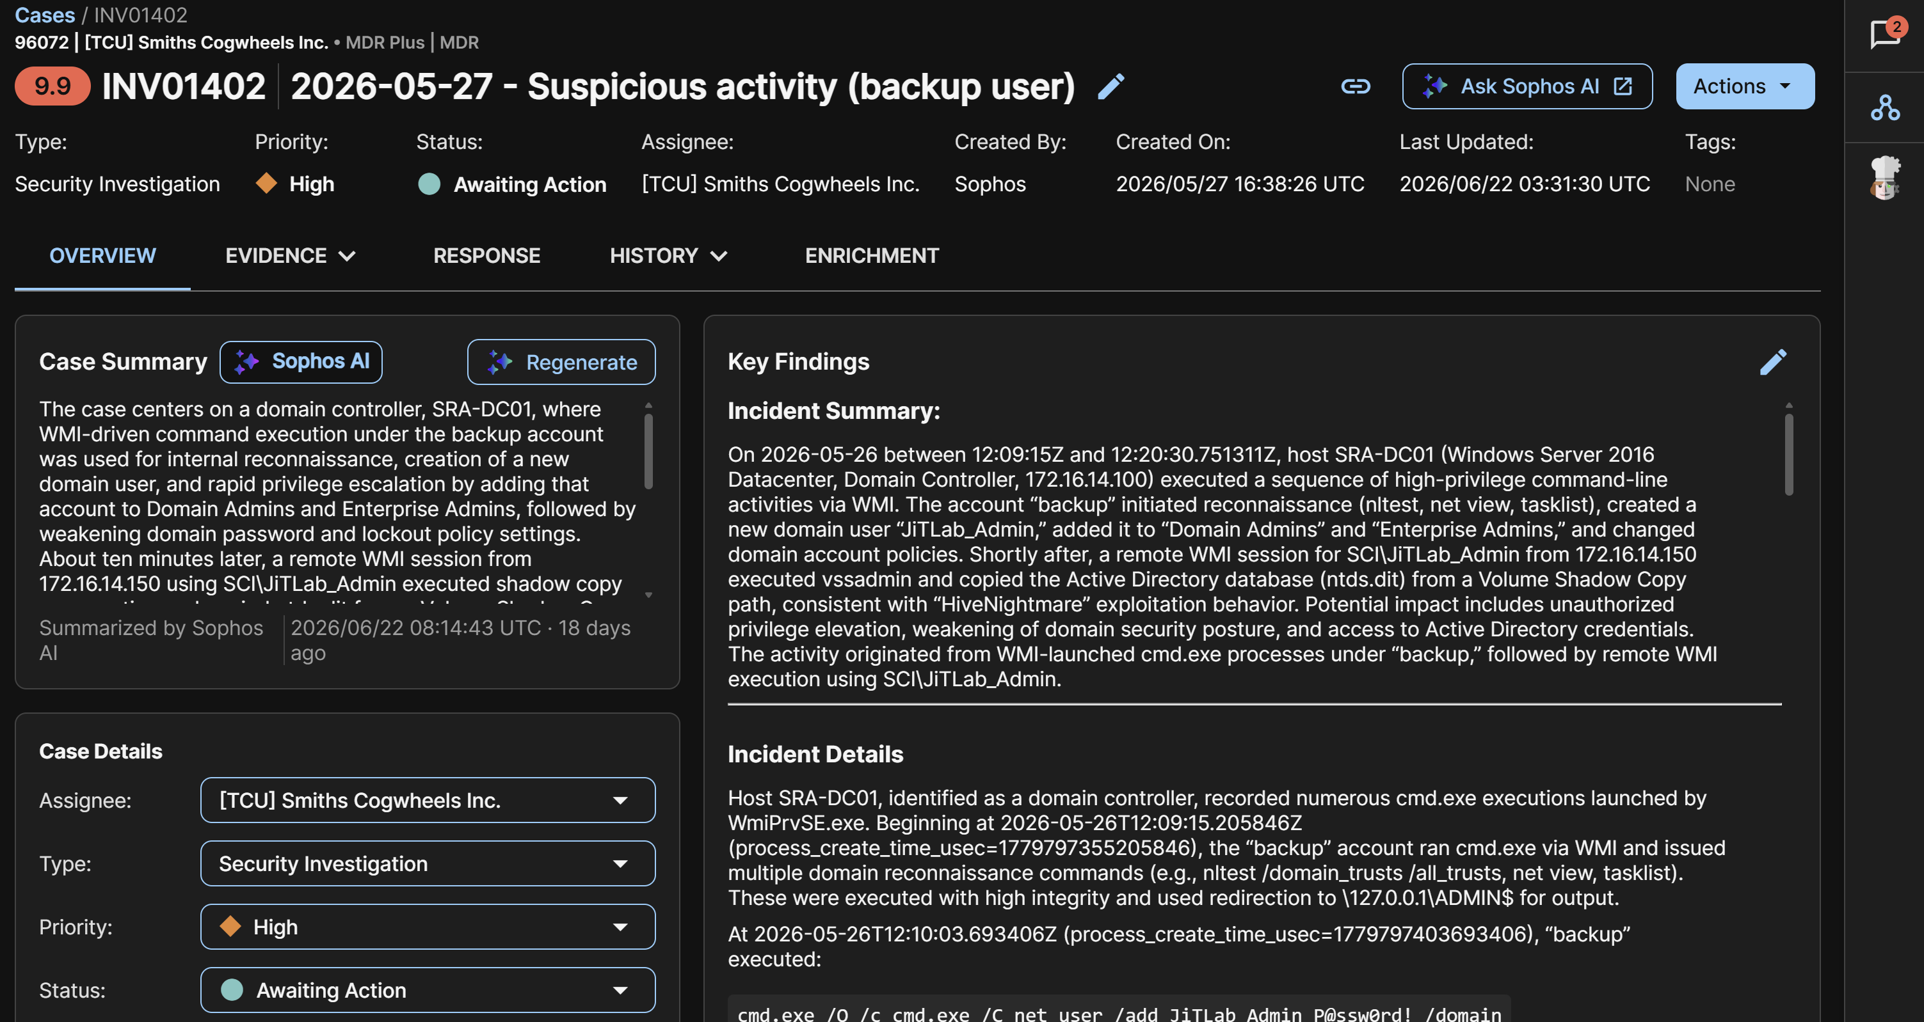Click the Incident Summary heading

click(x=833, y=411)
